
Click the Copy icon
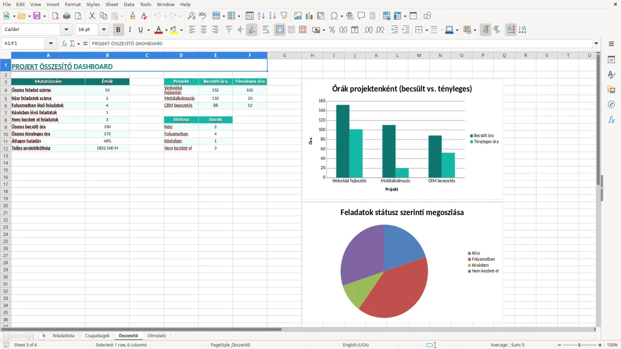(x=103, y=16)
